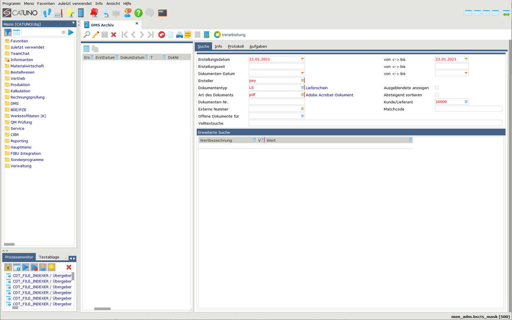Open the Kunde/Lieferant lookup list

[466, 102]
